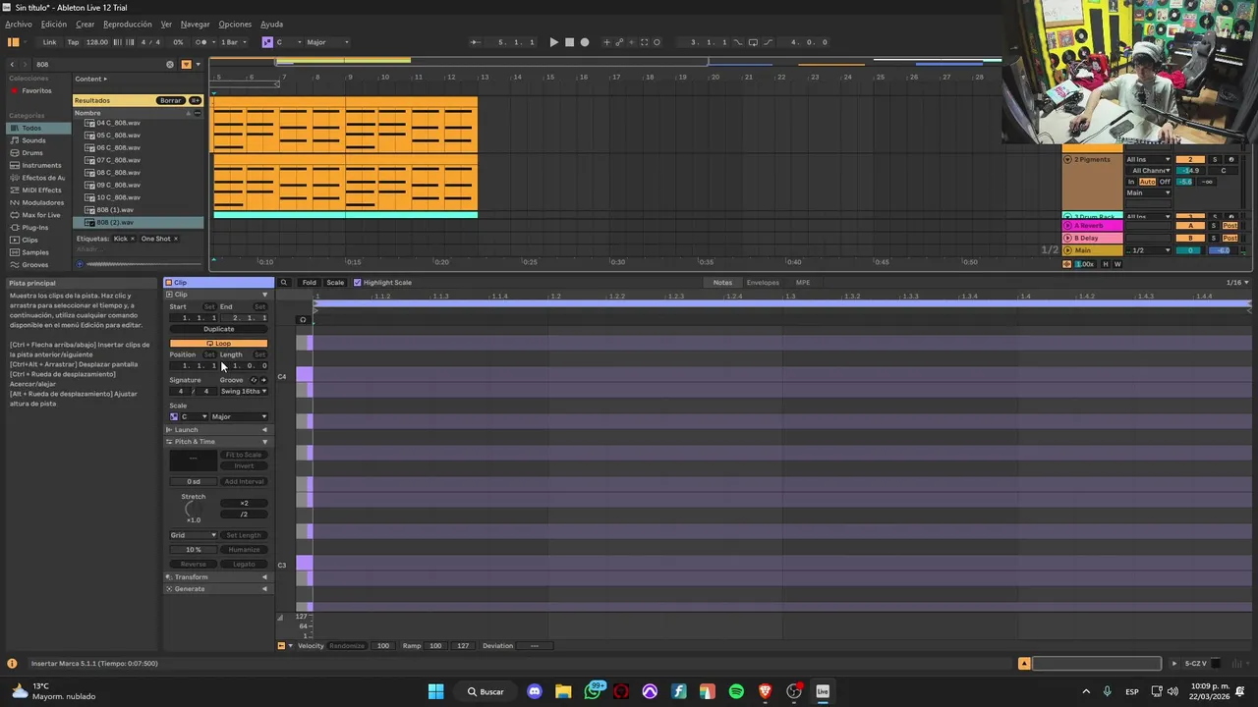Open the Quantization 1 Bar dropdown
1258x707 pixels.
233,42
